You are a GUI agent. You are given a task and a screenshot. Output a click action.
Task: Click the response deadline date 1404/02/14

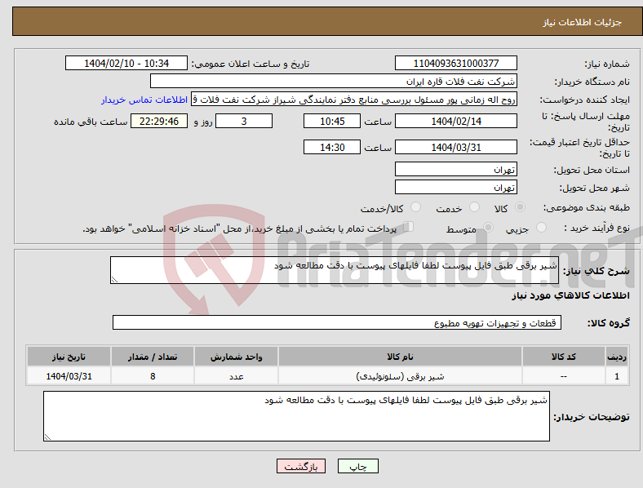(455, 121)
